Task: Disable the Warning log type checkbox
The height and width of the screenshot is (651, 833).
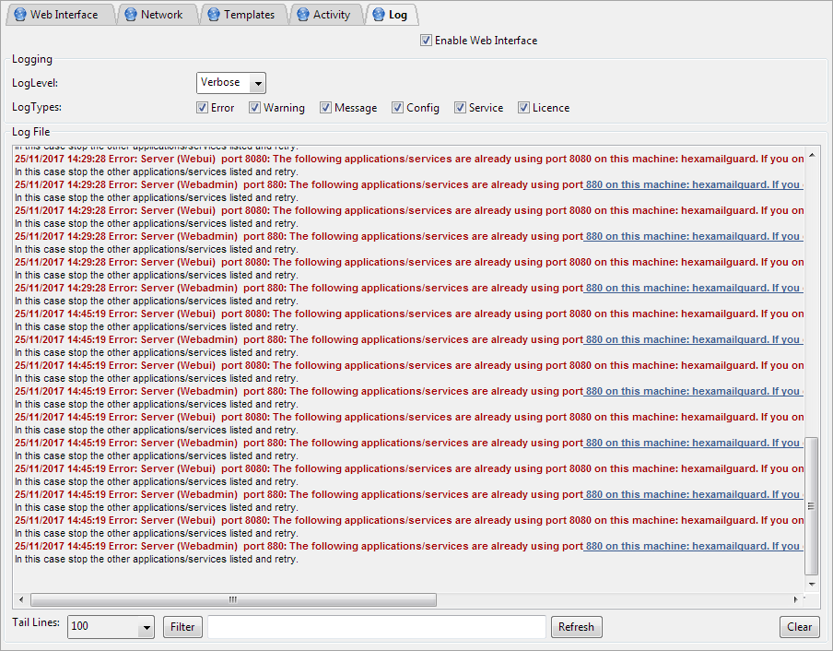Action: (254, 108)
